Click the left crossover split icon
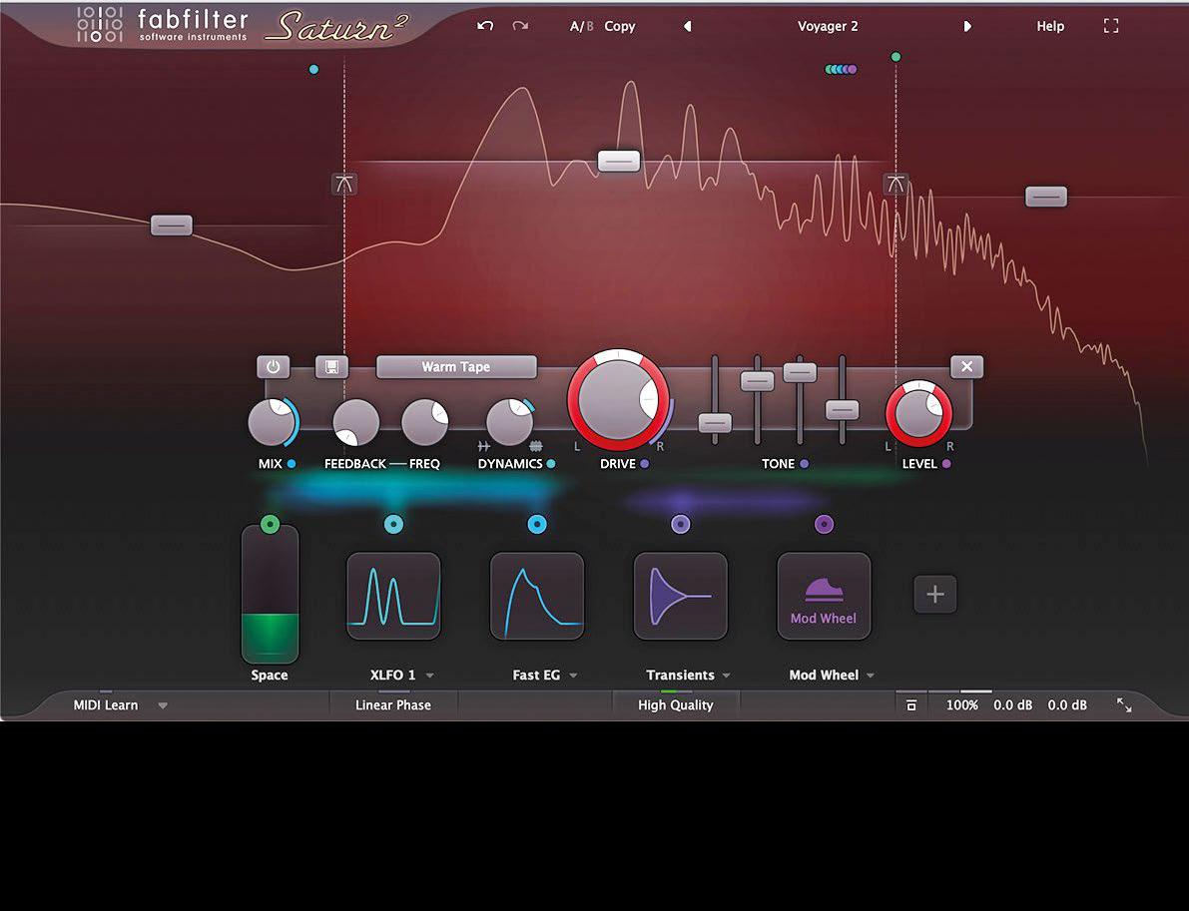Image resolution: width=1189 pixels, height=911 pixels. click(x=344, y=184)
